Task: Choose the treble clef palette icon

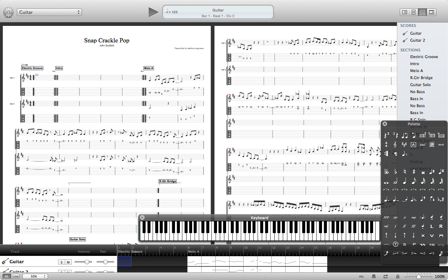Action: click(x=395, y=144)
